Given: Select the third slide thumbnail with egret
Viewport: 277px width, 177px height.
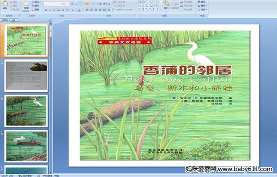Looking at the screenshot, I should click(26, 111).
